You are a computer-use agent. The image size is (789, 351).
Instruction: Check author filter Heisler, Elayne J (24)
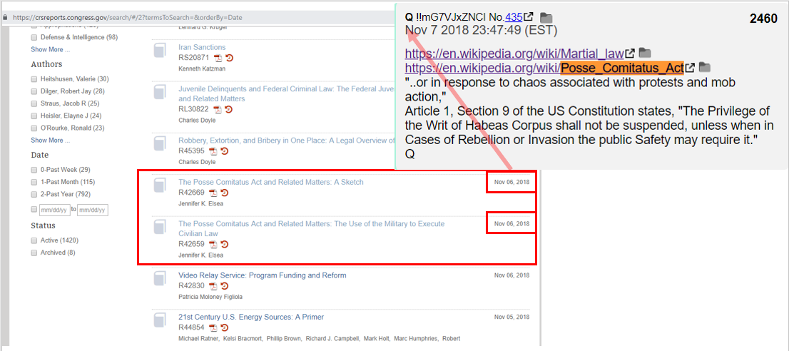click(x=34, y=116)
